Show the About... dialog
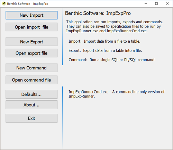Image resolution: width=173 pixels, height=150 pixels. (x=31, y=105)
